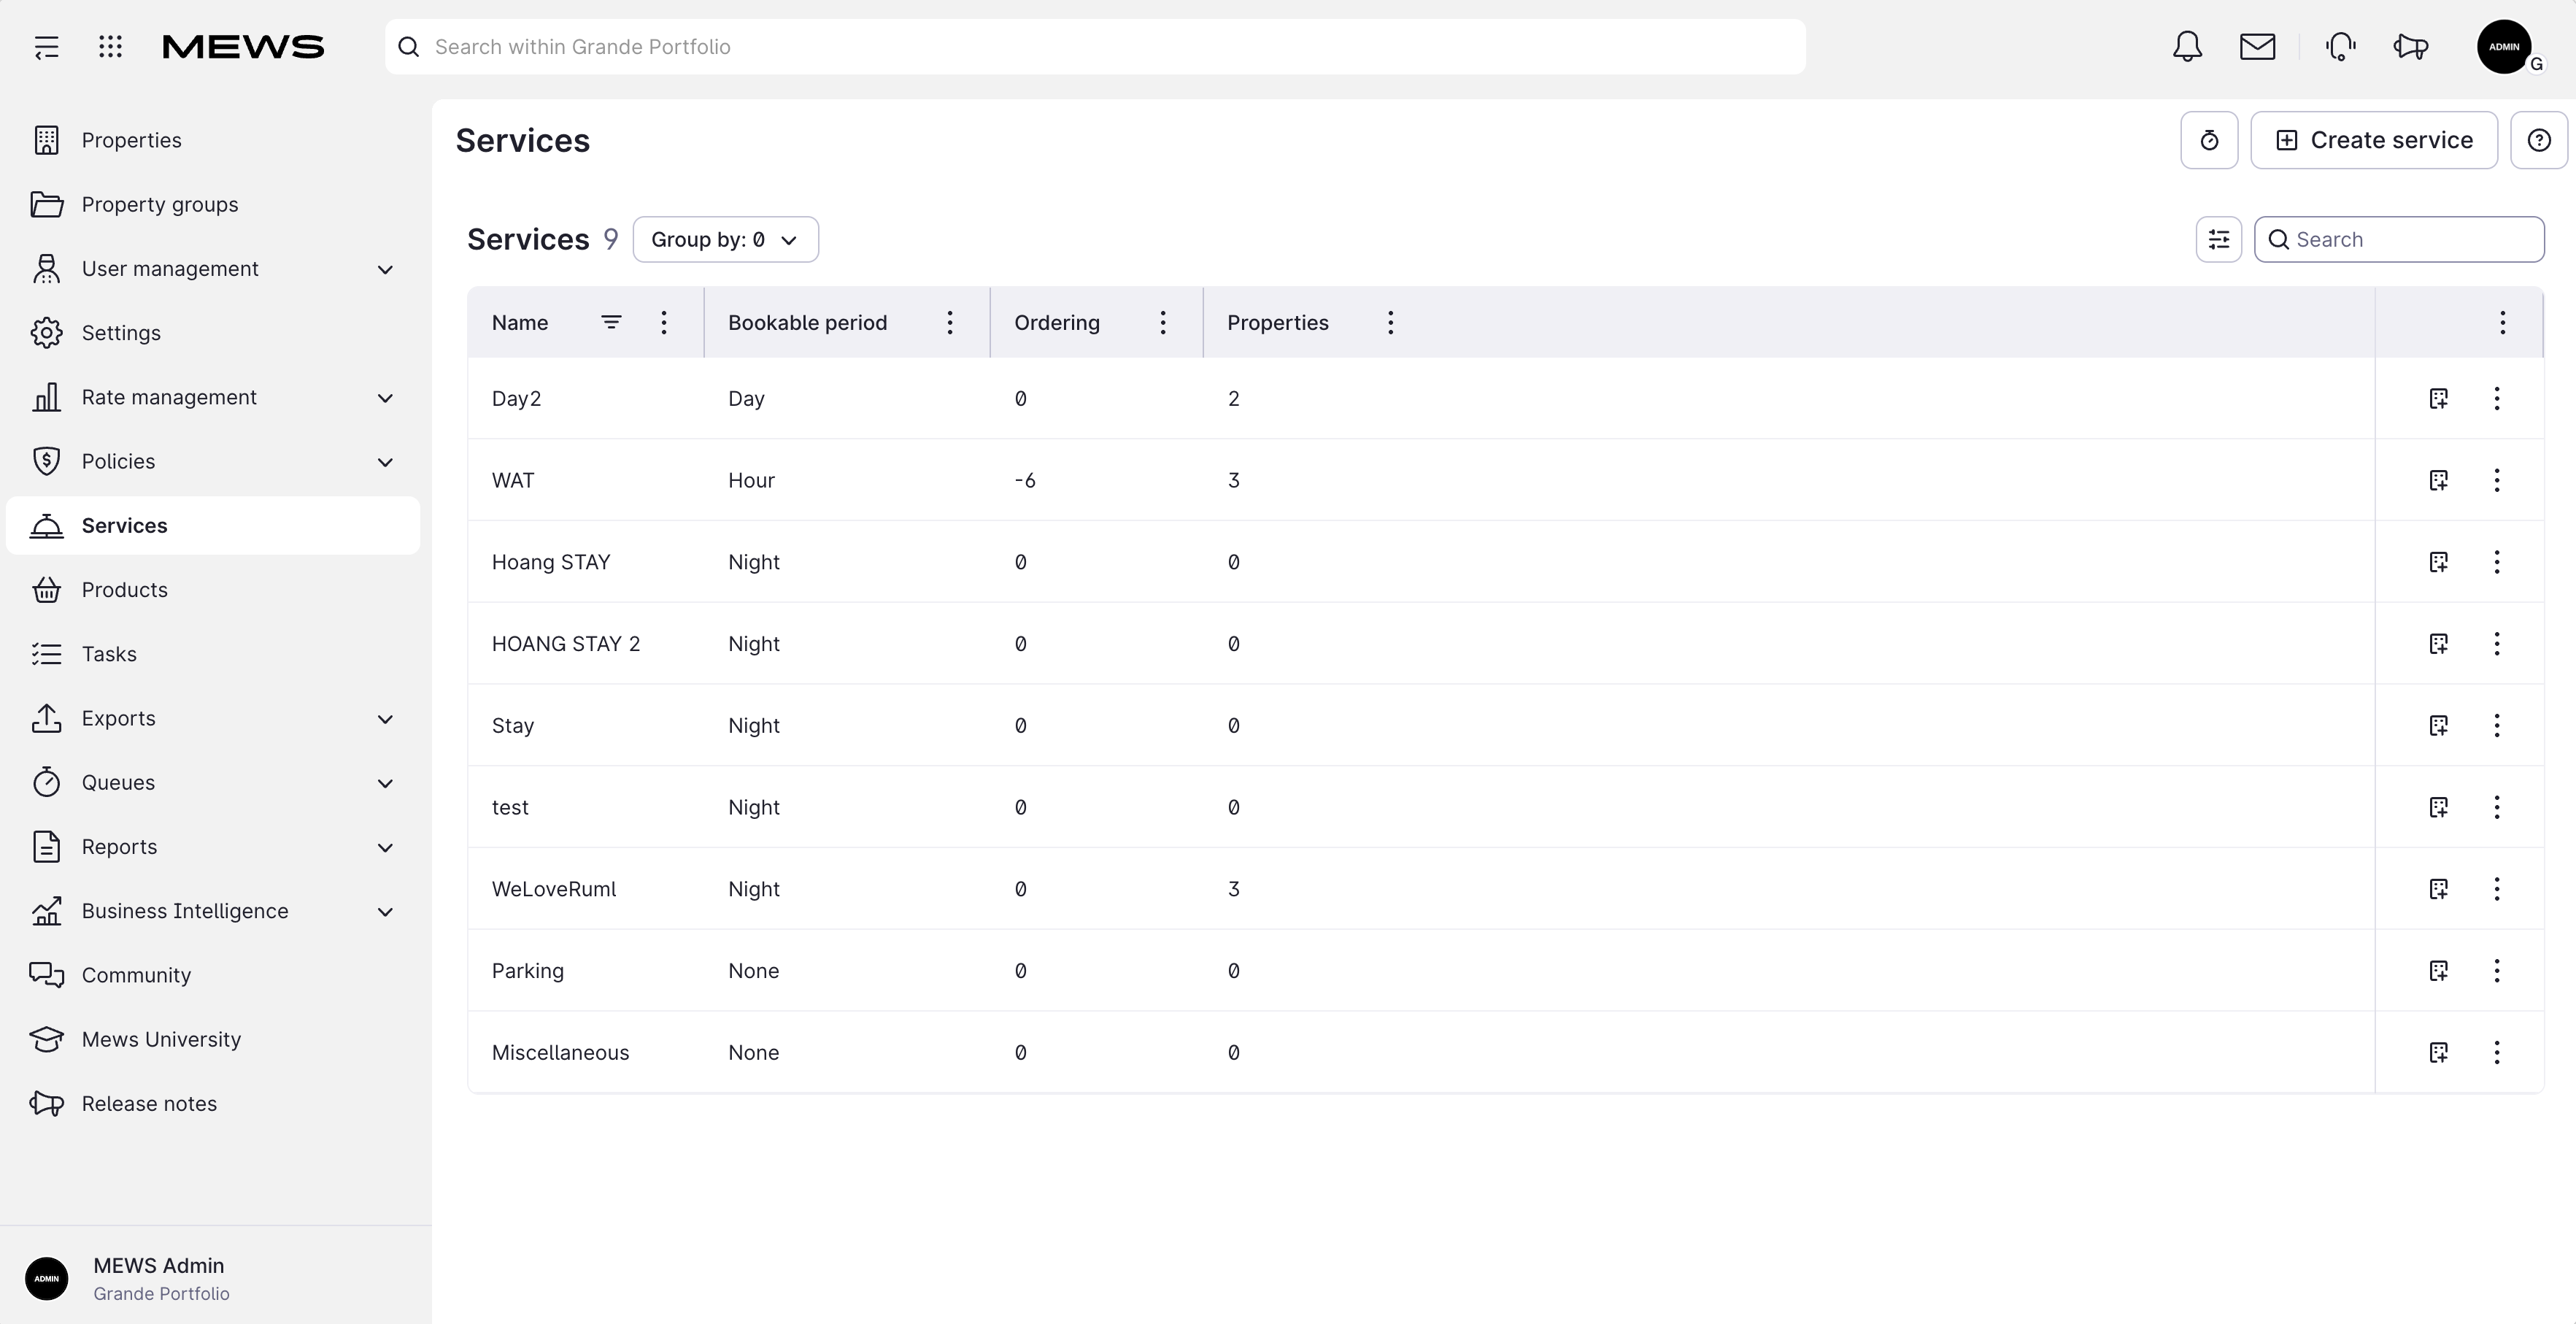Image resolution: width=2576 pixels, height=1324 pixels.
Task: Open MEWS Admin account switcher
Action: tap(215, 1278)
